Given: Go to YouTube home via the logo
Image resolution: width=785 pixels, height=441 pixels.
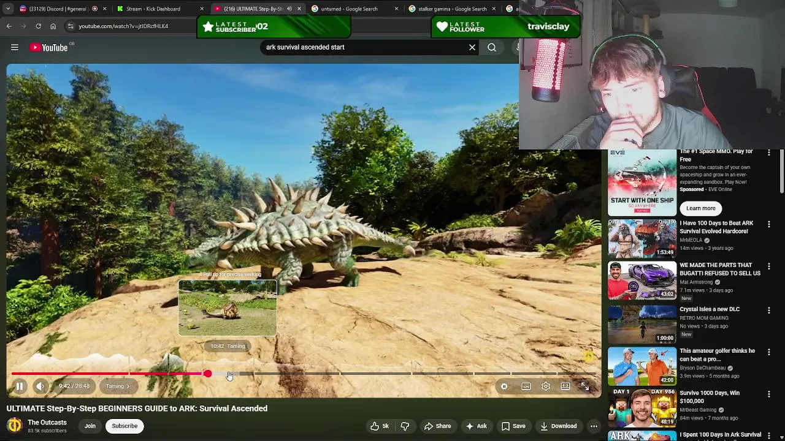Looking at the screenshot, I should coord(49,47).
